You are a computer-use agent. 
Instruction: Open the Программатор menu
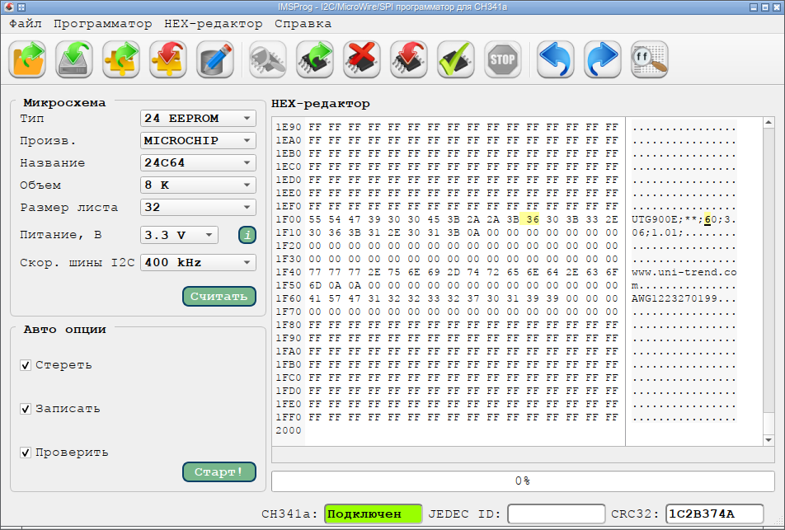pyautogui.click(x=102, y=24)
